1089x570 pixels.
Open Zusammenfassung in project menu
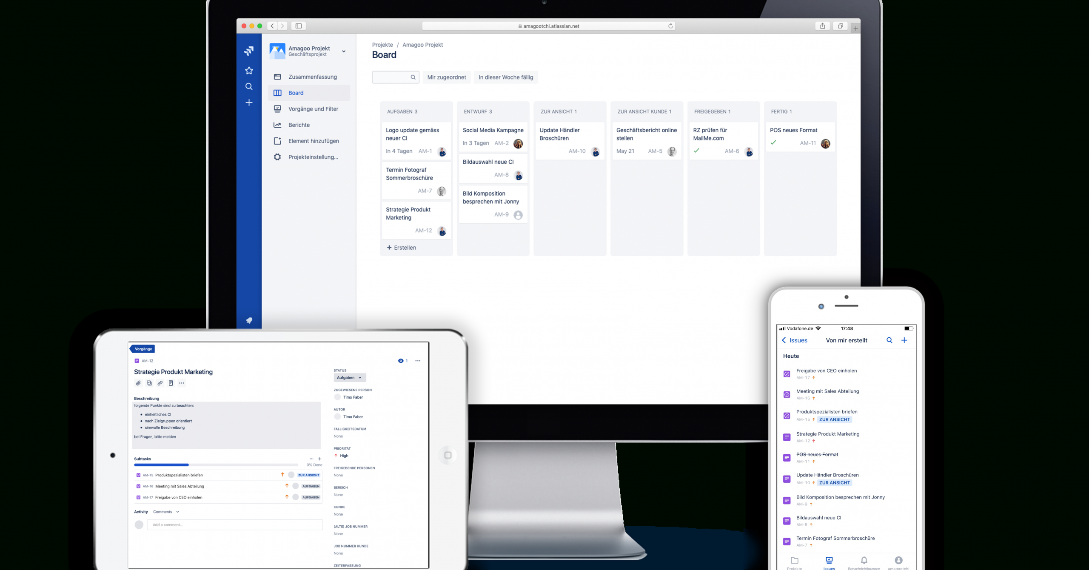coord(309,77)
